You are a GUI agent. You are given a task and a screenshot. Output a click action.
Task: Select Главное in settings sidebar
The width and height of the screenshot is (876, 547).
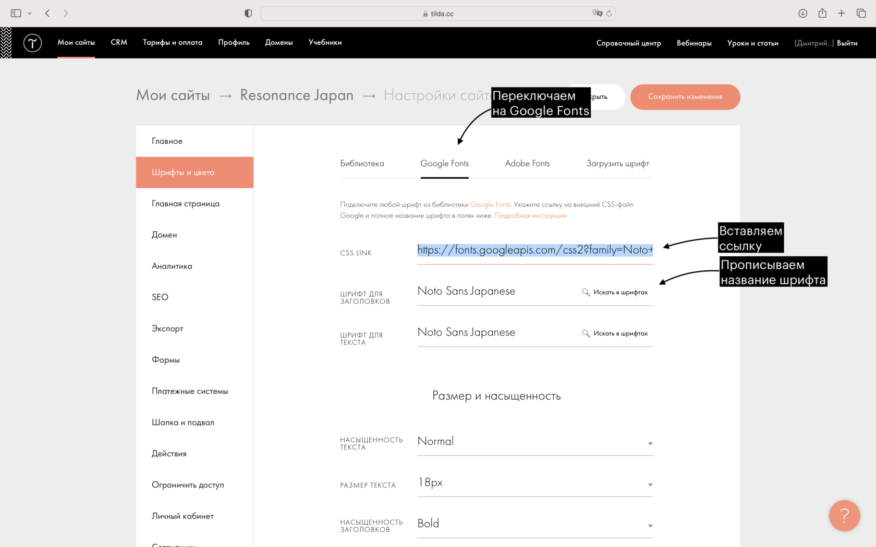[194, 141]
